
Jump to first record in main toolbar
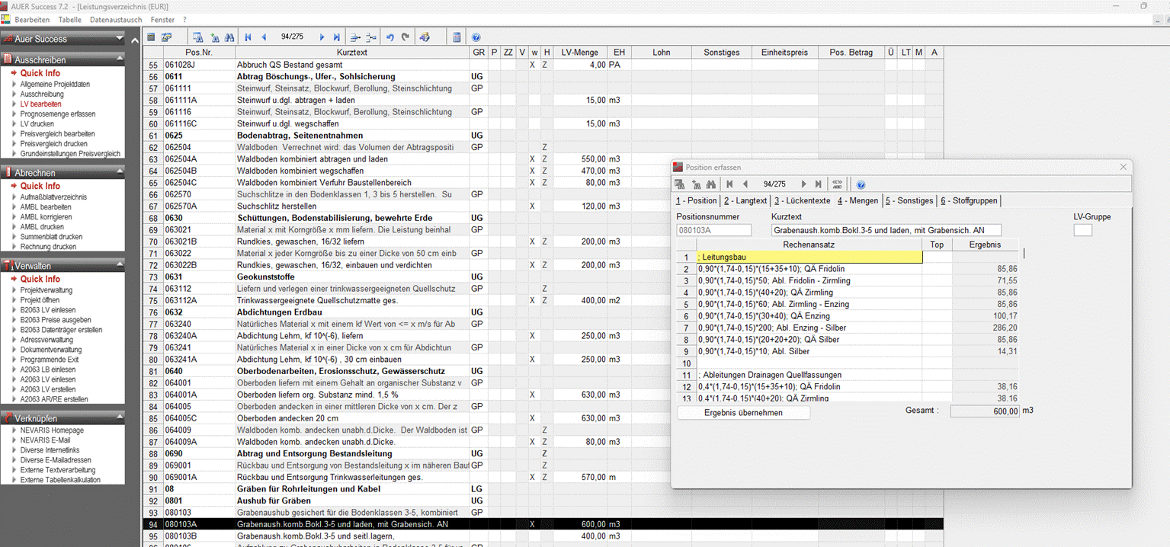point(248,37)
